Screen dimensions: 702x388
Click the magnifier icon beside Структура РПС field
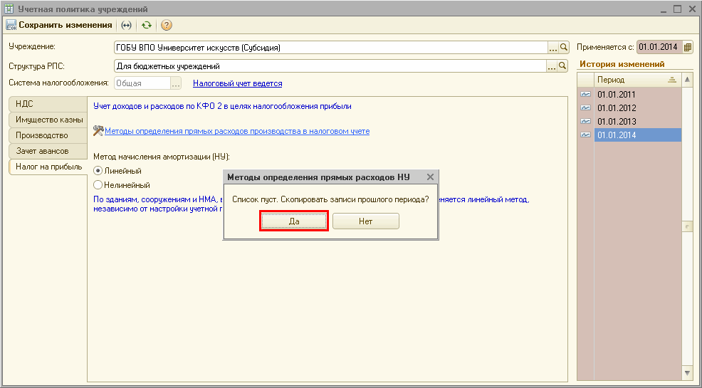(562, 65)
